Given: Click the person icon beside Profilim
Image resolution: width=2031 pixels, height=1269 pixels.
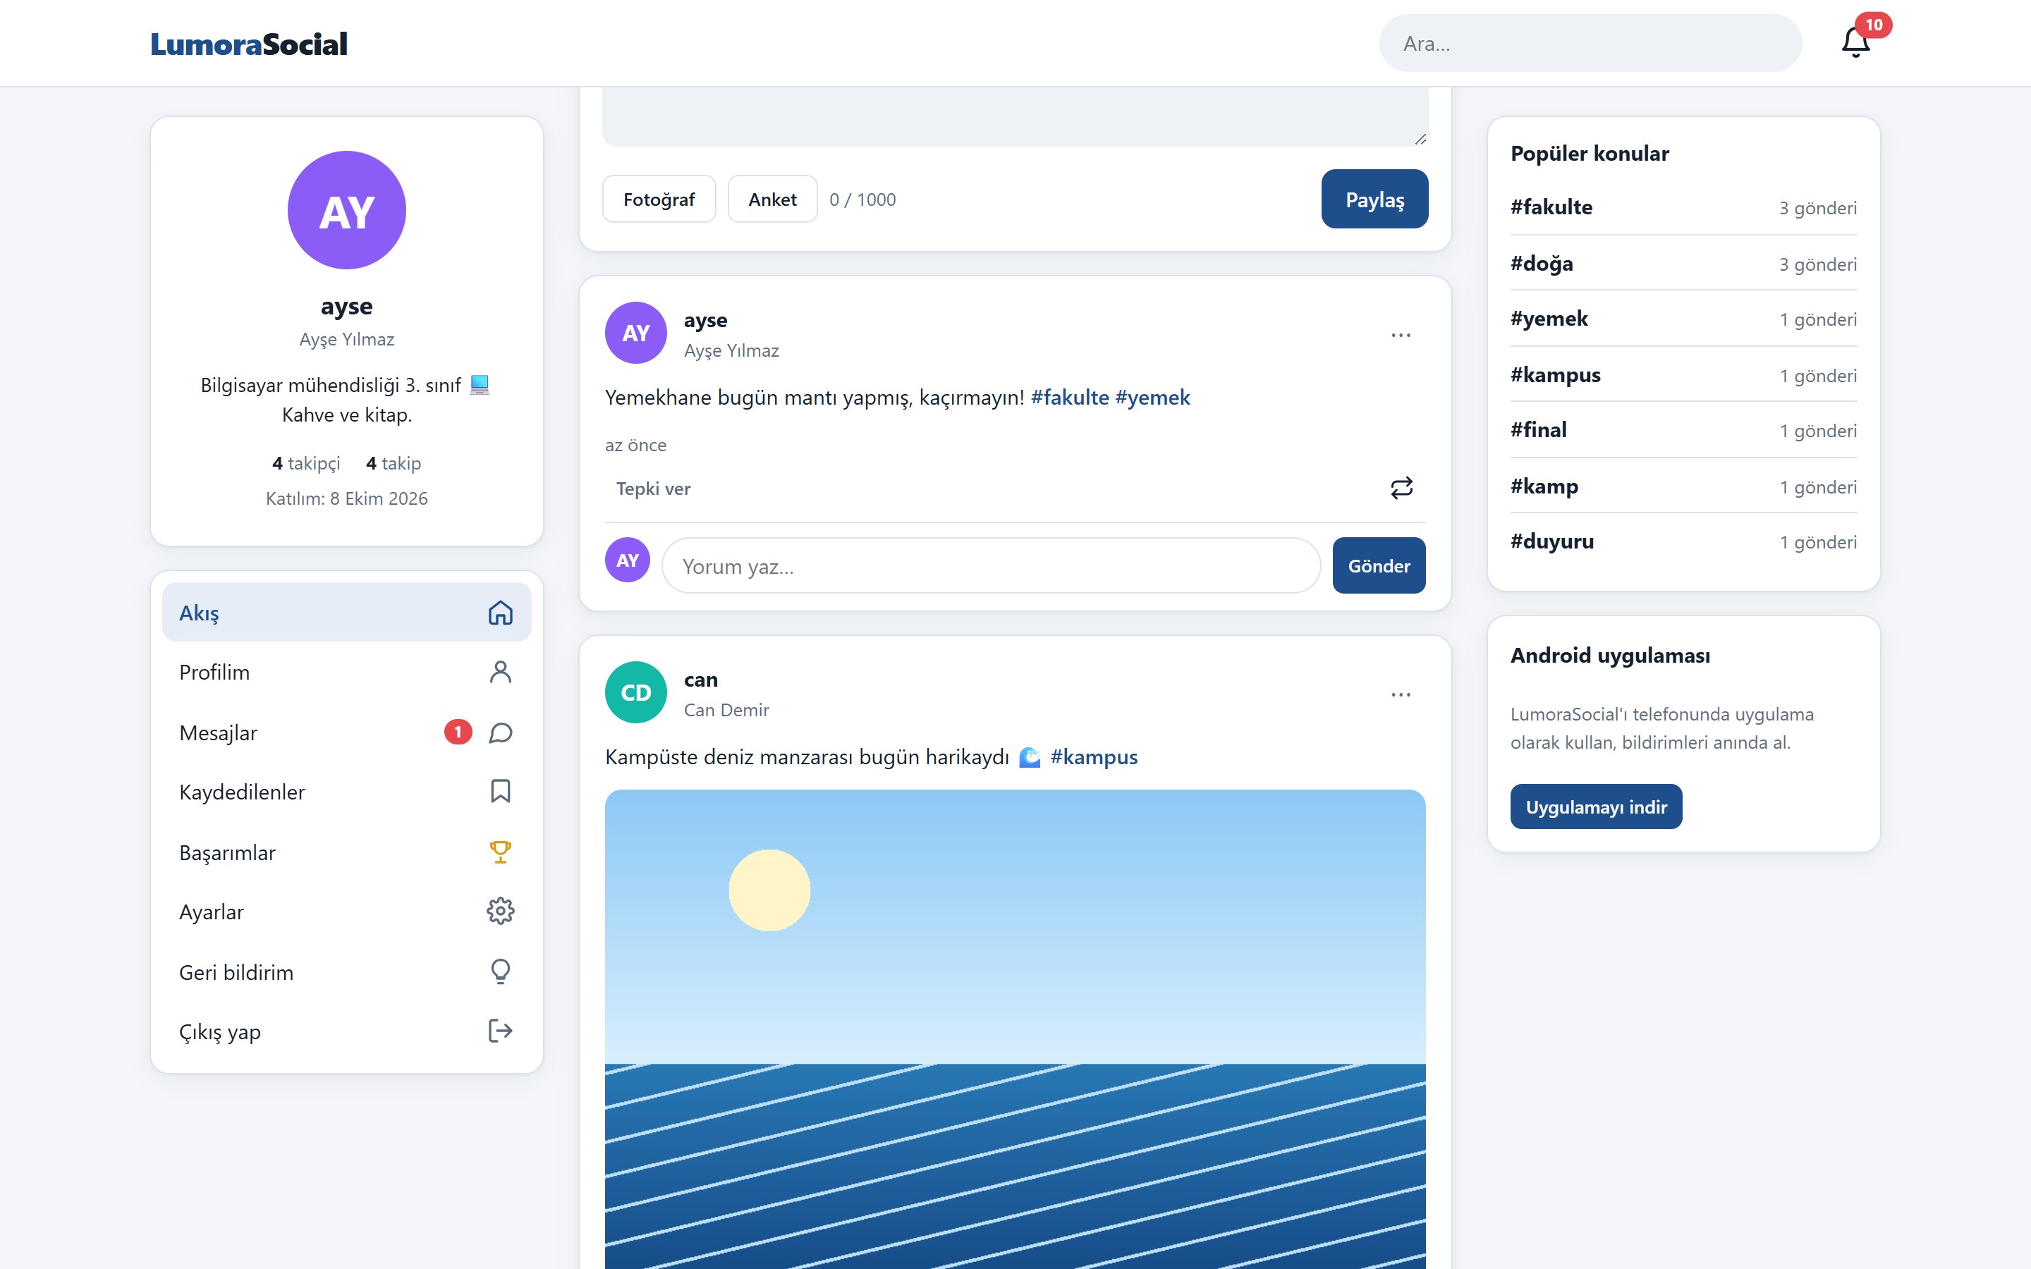Looking at the screenshot, I should pos(500,673).
